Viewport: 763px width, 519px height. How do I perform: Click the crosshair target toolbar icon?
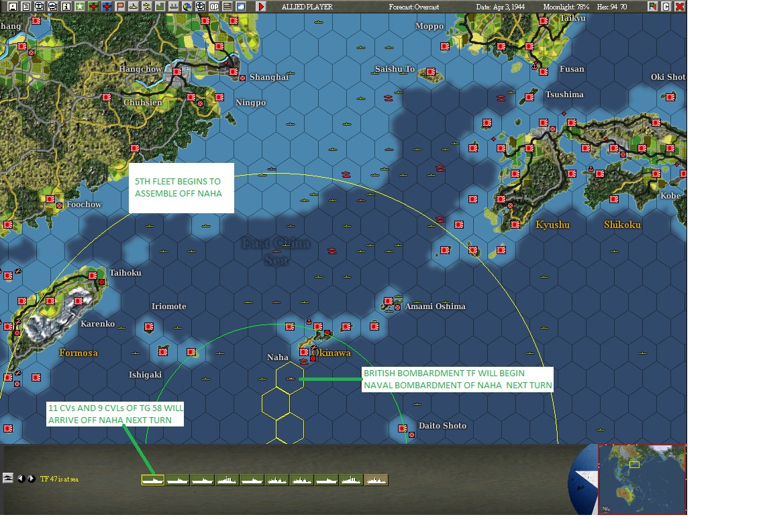[200, 6]
